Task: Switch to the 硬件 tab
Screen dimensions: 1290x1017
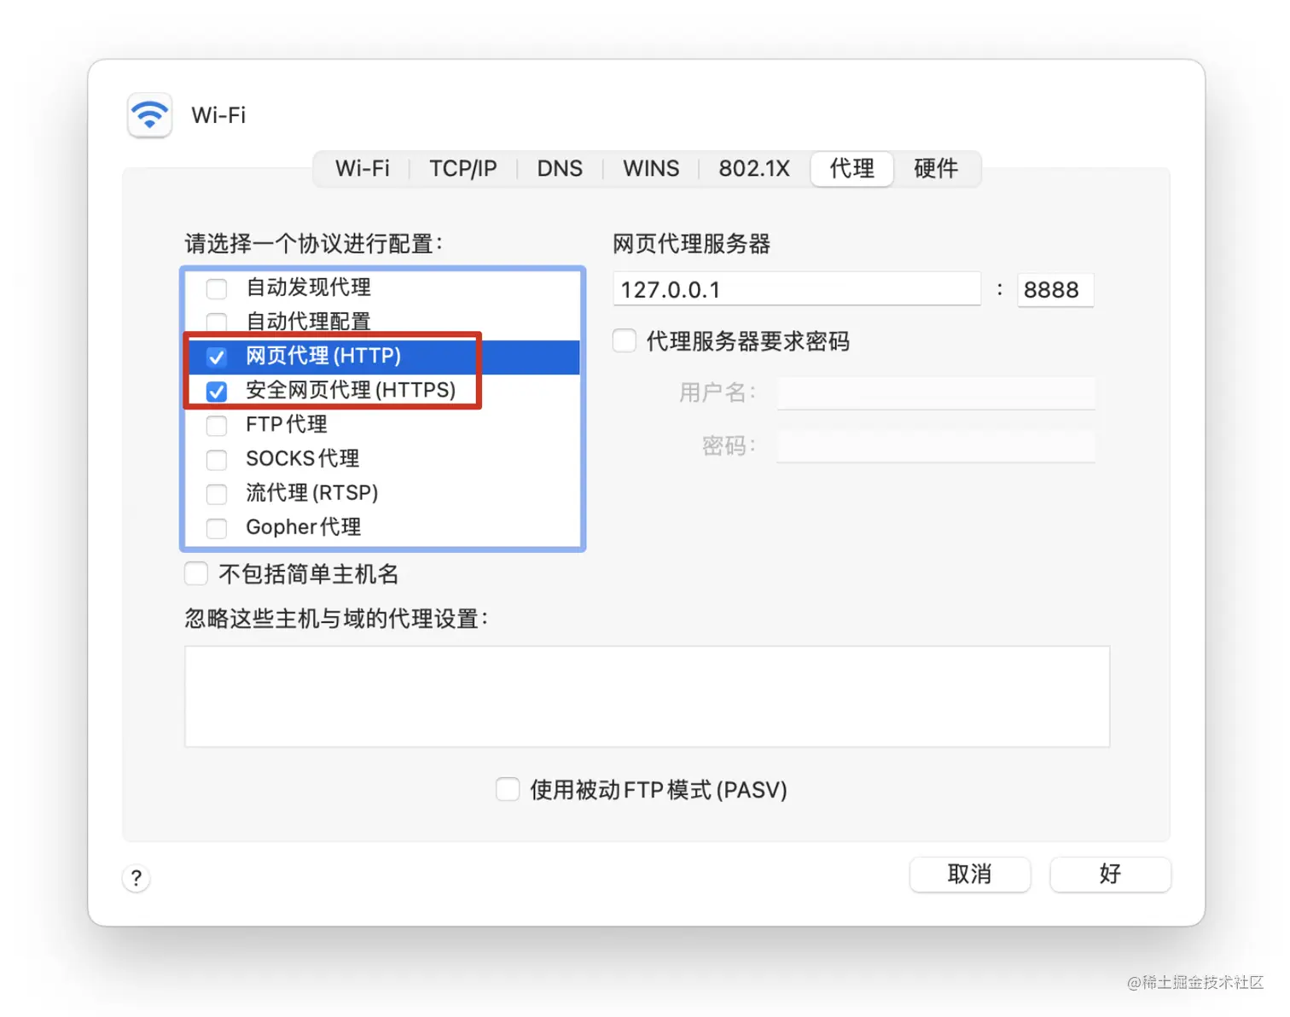Action: tap(936, 168)
